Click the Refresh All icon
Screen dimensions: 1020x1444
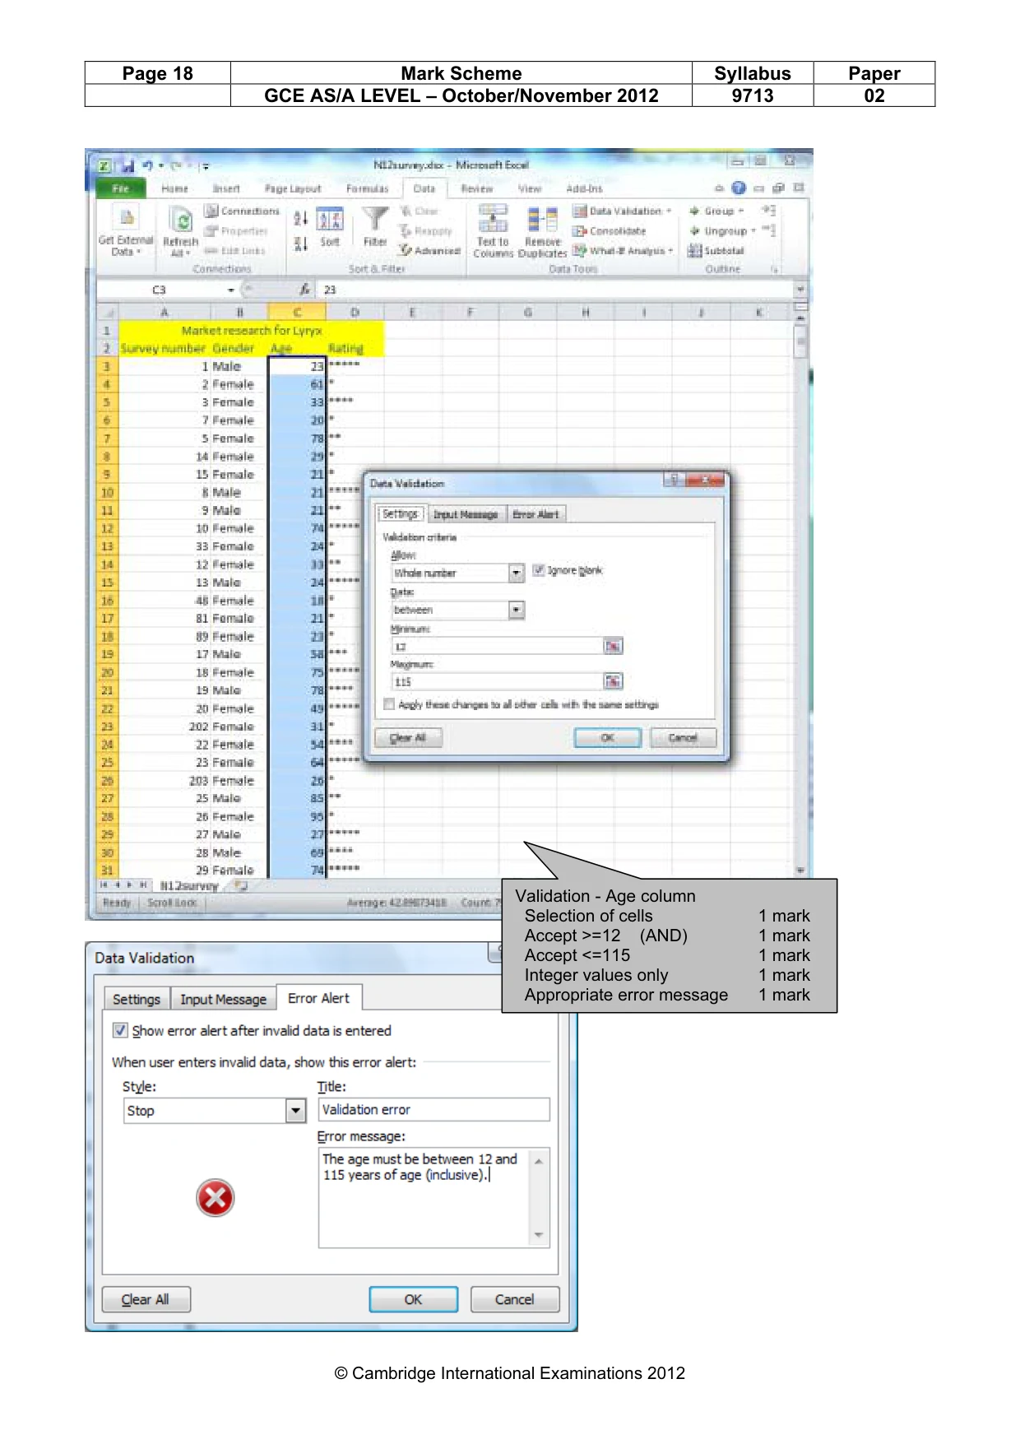point(181,221)
